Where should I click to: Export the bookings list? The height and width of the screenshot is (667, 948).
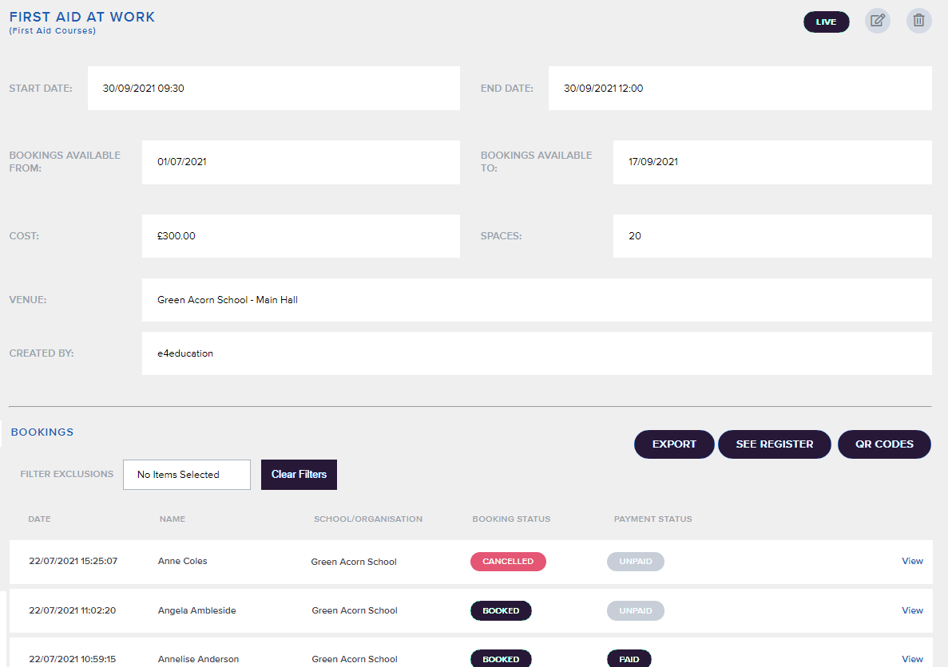[674, 444]
